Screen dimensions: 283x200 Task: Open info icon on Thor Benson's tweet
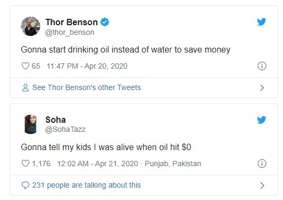tap(262, 66)
